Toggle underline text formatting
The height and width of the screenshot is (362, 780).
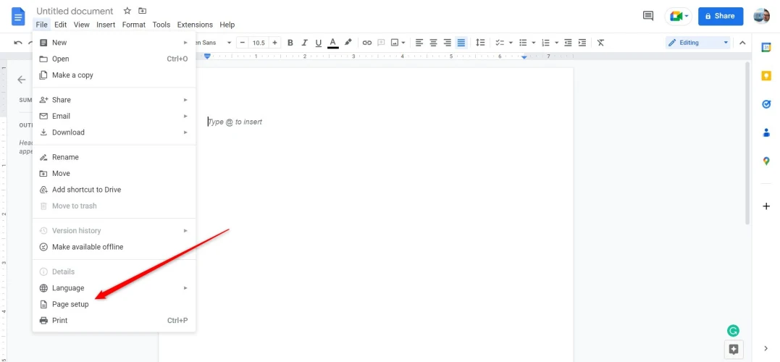[x=318, y=43]
